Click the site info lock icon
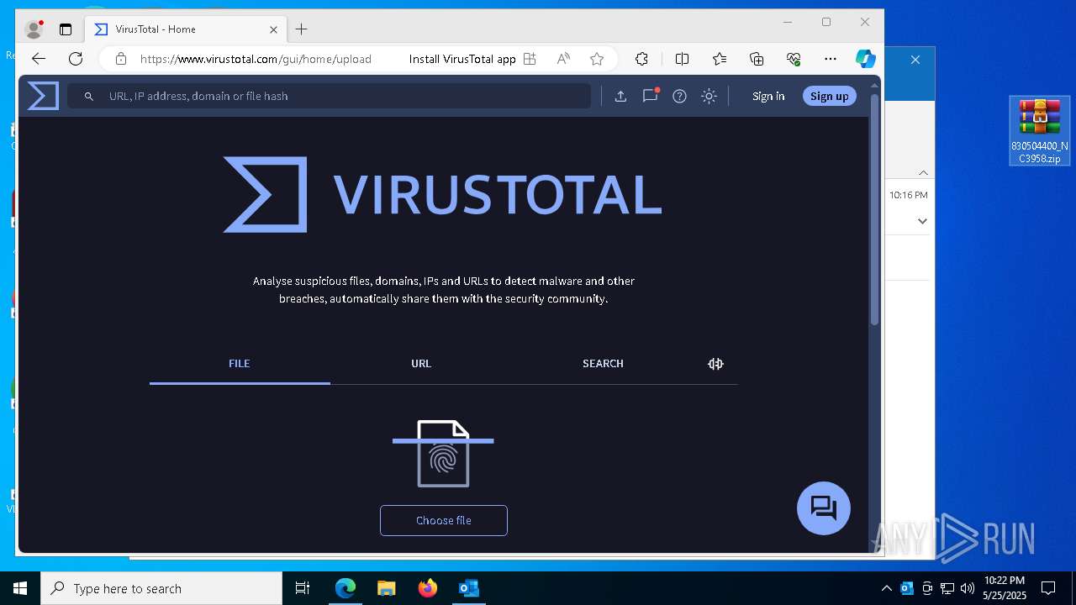Viewport: 1076px width, 605px height. [x=121, y=59]
